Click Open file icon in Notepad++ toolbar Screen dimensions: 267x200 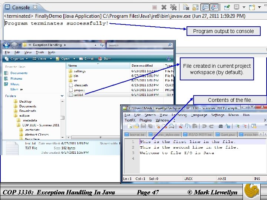(136, 126)
